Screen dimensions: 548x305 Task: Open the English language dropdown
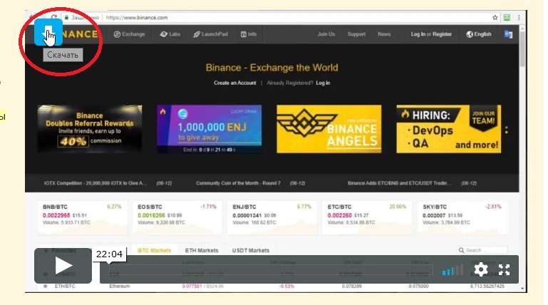tap(479, 34)
